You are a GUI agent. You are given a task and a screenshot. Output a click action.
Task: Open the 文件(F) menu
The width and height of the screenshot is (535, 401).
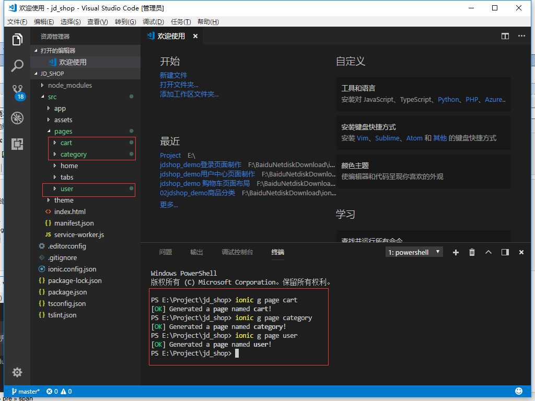(x=17, y=22)
